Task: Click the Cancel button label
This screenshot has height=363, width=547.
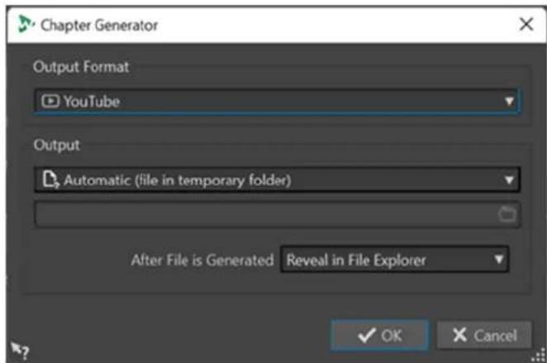Action: [x=496, y=336]
